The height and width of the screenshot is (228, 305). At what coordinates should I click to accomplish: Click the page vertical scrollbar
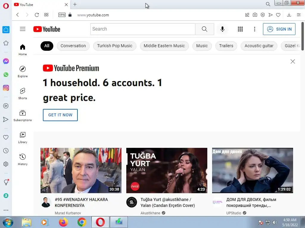303,36
